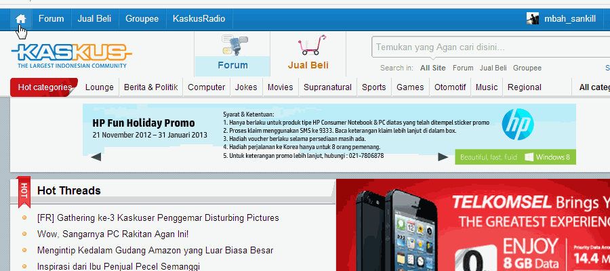
Task: Open thread 'Wow, Sangarnya PC Rakitan Agan Ini!'
Action: [x=113, y=234]
